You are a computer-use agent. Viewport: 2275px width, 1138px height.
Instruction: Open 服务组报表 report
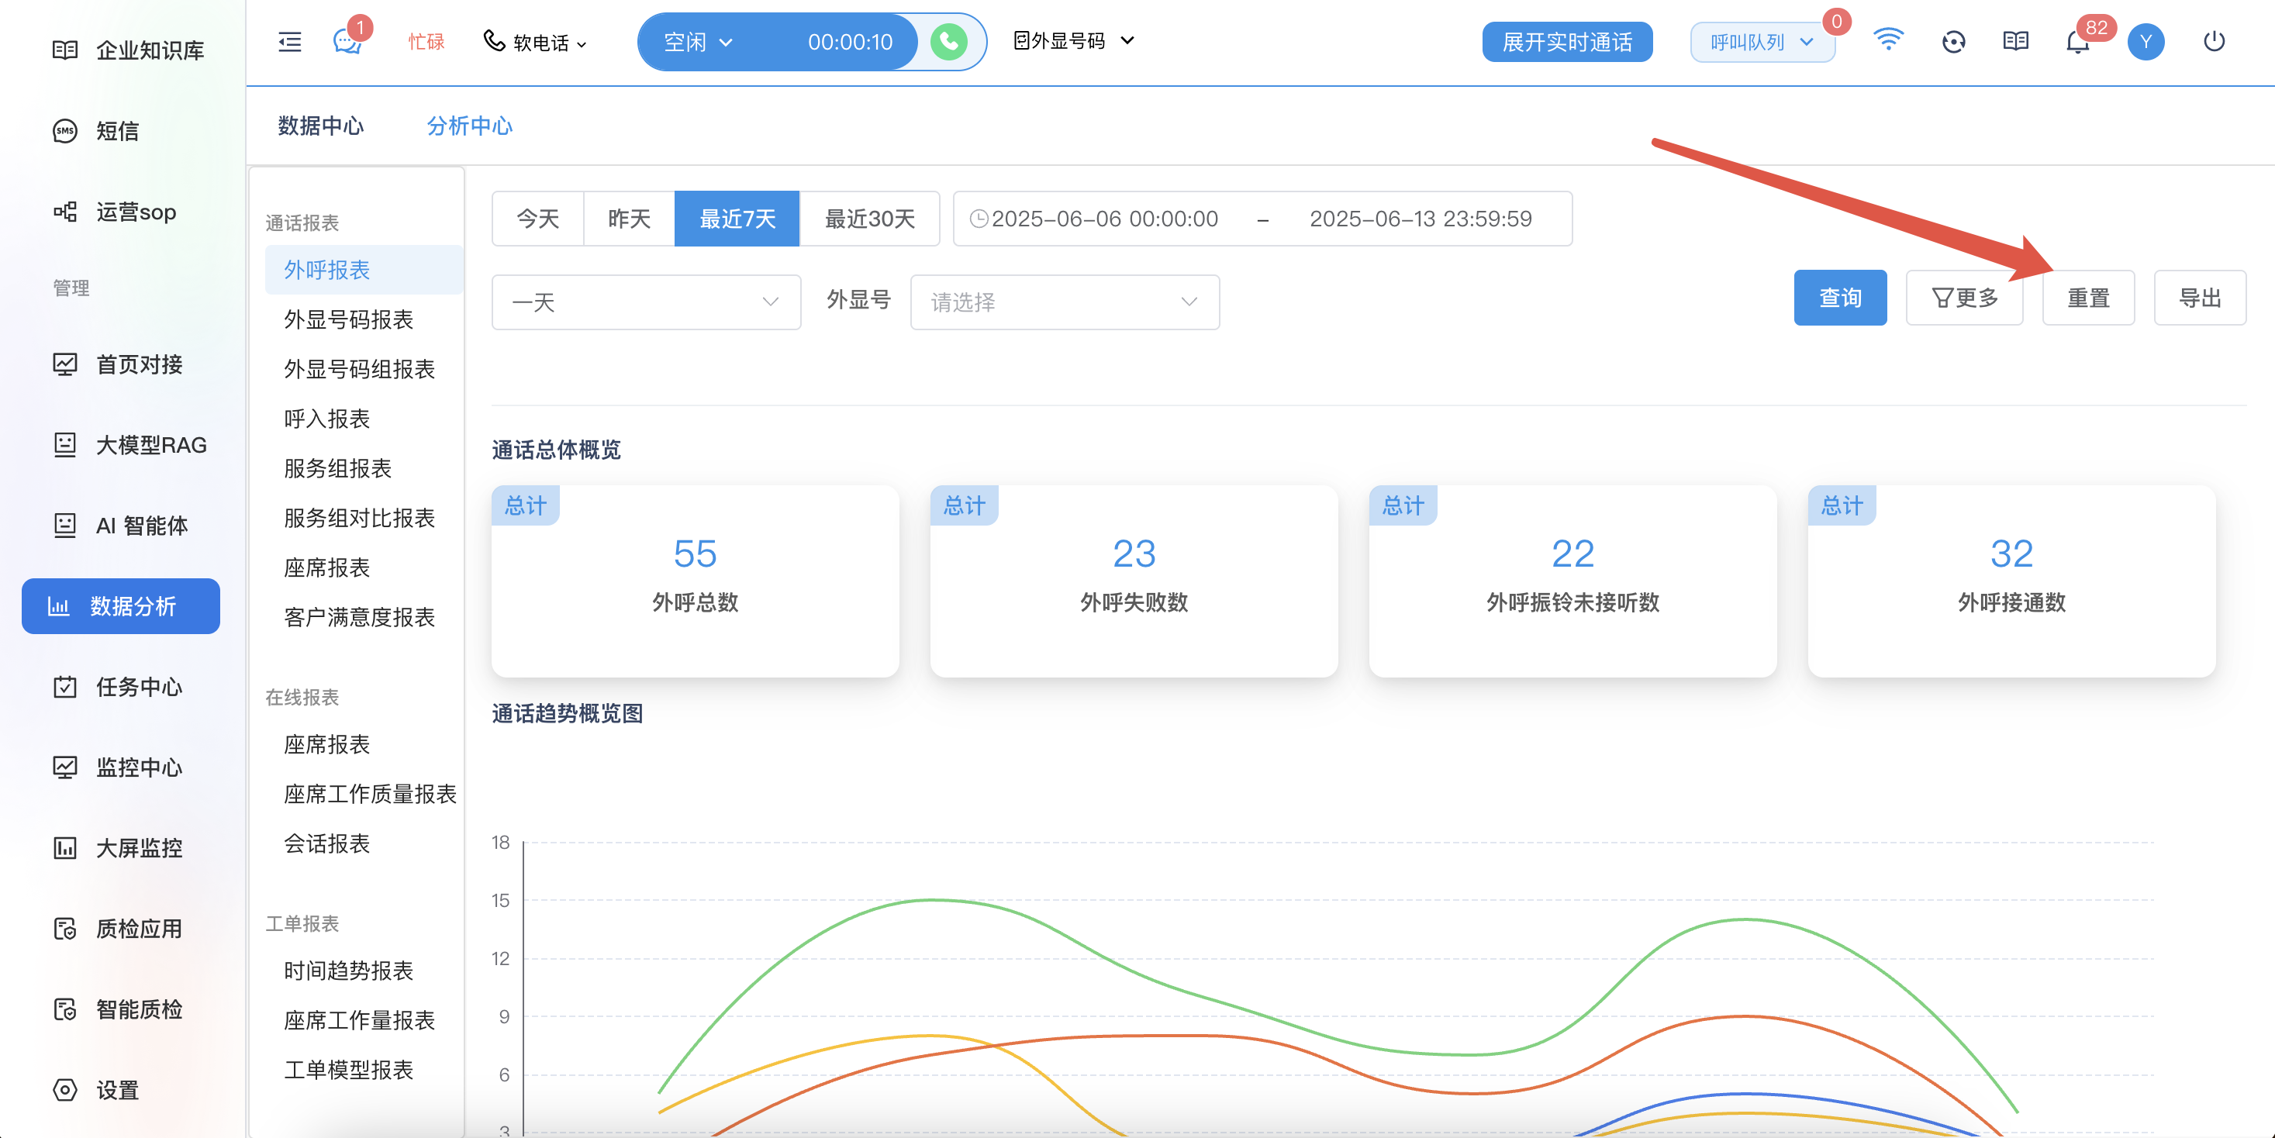pos(337,468)
